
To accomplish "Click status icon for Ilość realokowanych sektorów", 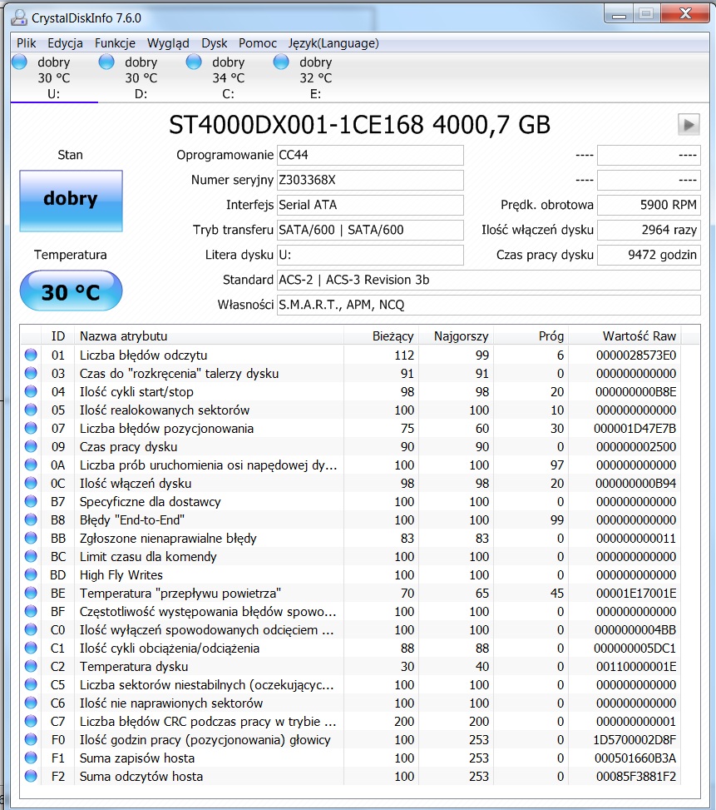I will (31, 409).
